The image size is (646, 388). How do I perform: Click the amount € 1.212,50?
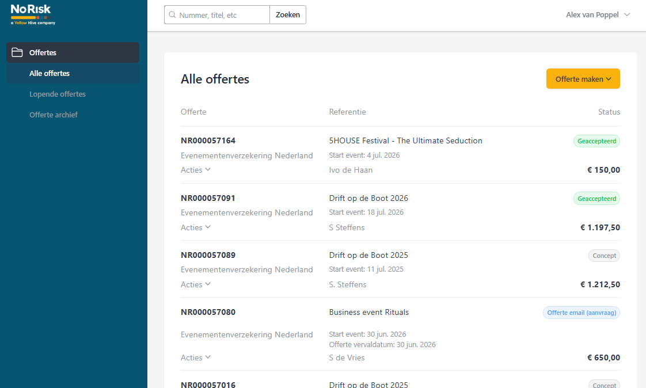pos(601,284)
